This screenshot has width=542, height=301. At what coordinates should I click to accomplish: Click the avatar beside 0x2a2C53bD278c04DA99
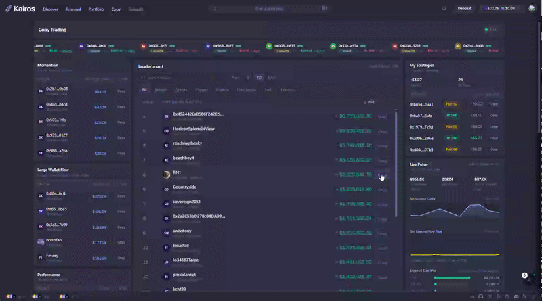point(166,218)
